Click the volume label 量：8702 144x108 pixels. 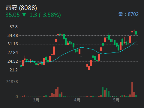point(128,14)
